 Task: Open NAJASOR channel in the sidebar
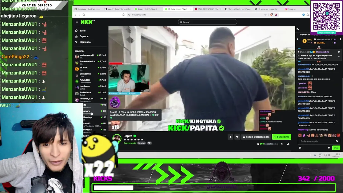coord(90,81)
